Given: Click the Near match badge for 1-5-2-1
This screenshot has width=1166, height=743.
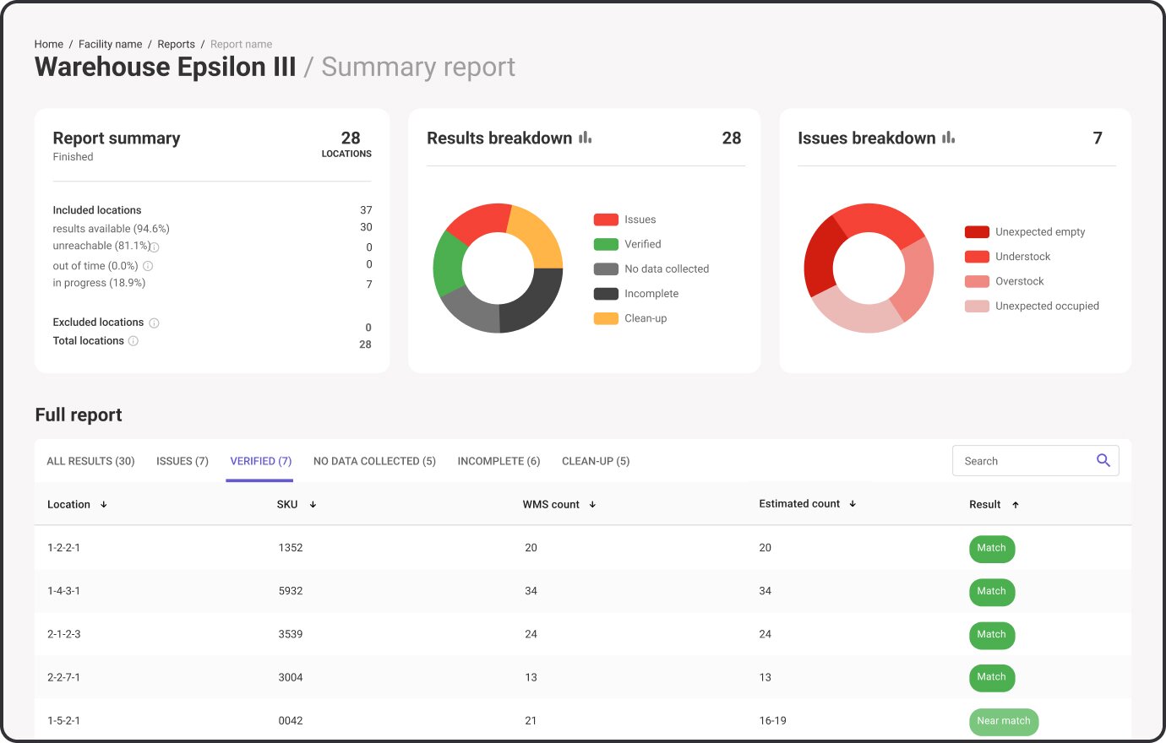Looking at the screenshot, I should click(x=1003, y=721).
